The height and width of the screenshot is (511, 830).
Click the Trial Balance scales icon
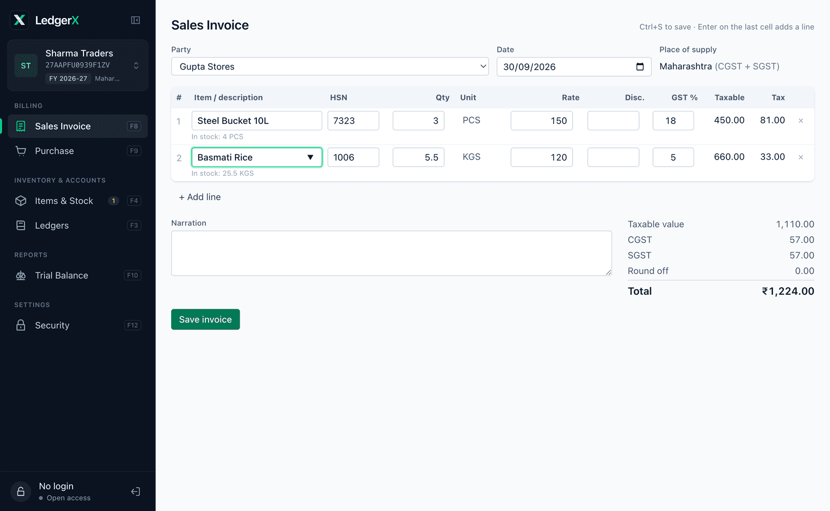click(21, 275)
